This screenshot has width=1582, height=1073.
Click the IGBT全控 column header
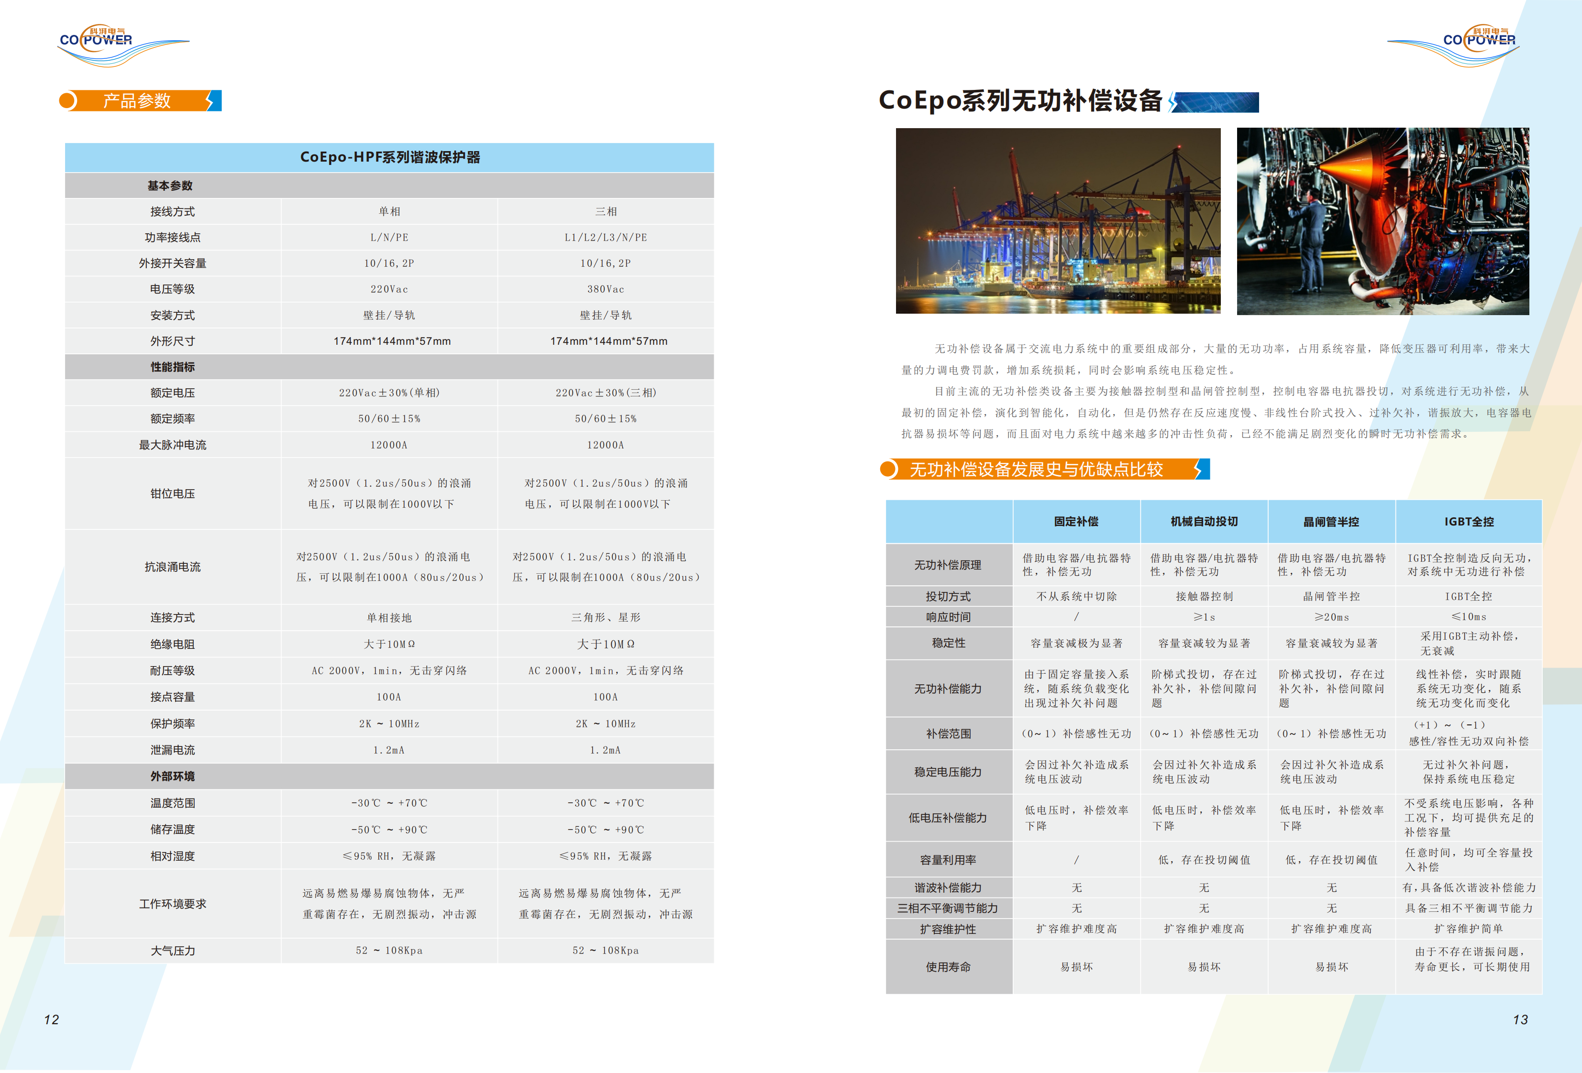pyautogui.click(x=1468, y=521)
